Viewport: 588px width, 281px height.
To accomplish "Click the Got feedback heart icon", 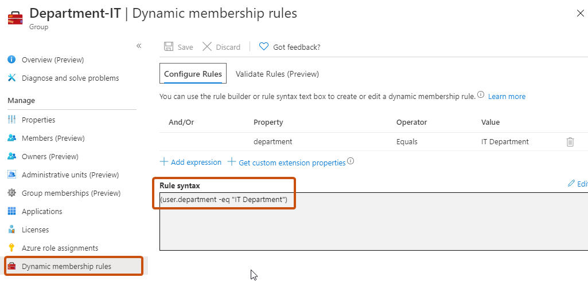I will pos(264,47).
